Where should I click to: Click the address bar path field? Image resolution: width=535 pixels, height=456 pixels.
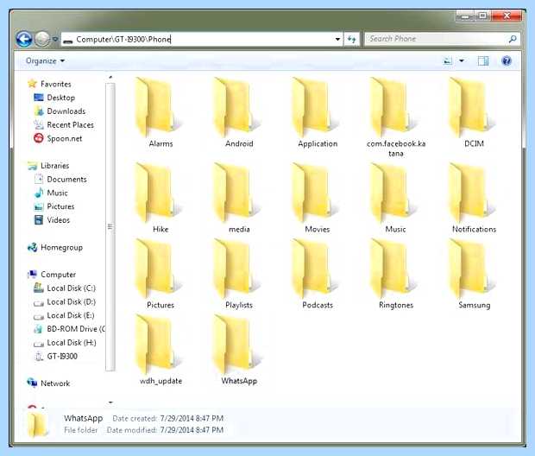pos(201,39)
